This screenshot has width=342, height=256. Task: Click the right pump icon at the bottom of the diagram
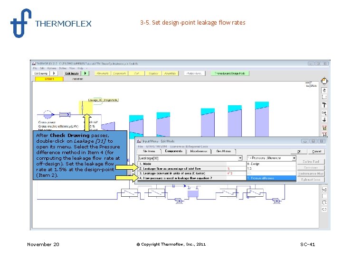(276, 201)
